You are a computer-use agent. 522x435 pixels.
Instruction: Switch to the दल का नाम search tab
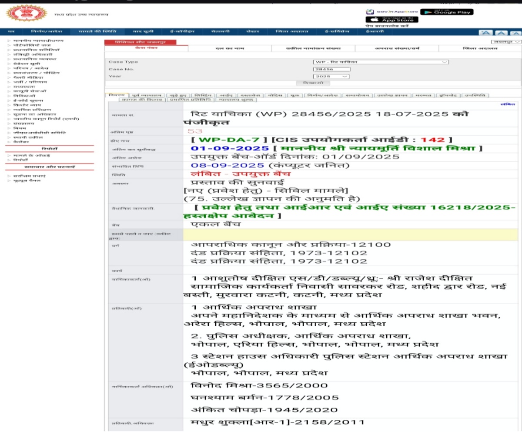(230, 48)
